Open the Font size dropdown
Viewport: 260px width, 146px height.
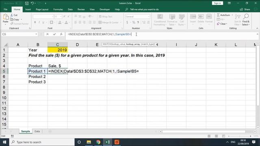click(x=61, y=17)
